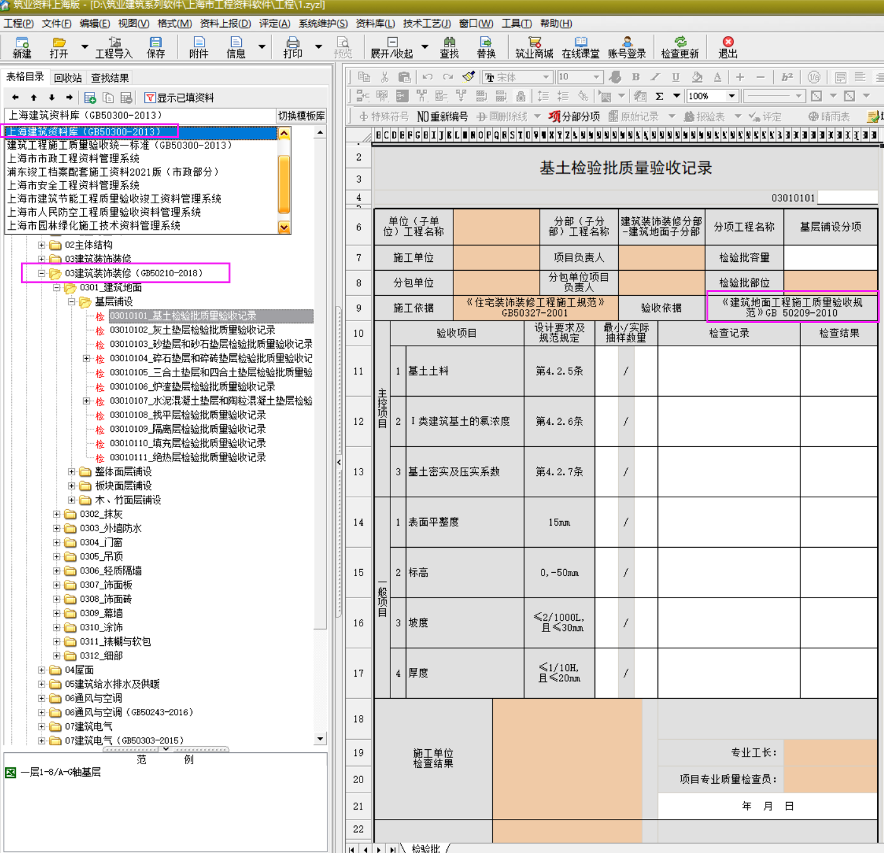Image resolution: width=884 pixels, height=853 pixels.
Task: Open the 帮助(H) menu
Action: [x=556, y=23]
